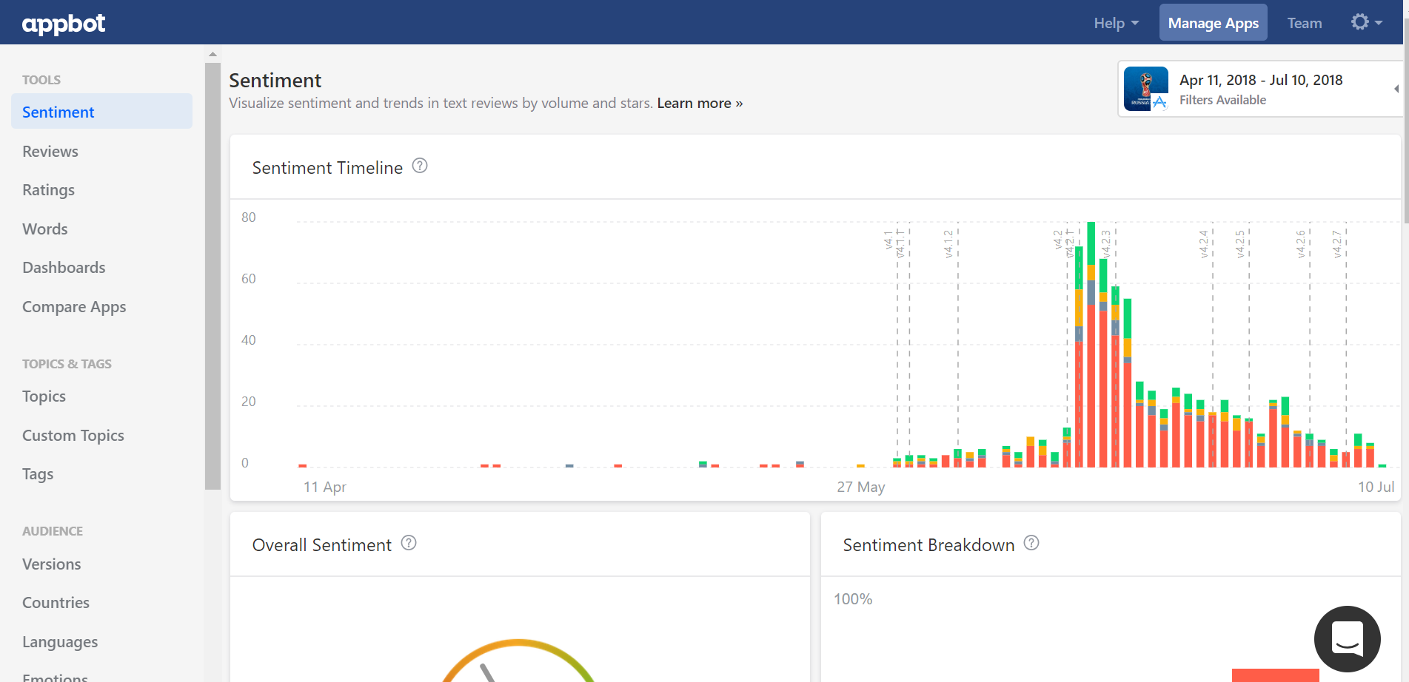Screen dimensions: 1409x682
Task: Open Reviews in the sidebar
Action: (x=50, y=151)
